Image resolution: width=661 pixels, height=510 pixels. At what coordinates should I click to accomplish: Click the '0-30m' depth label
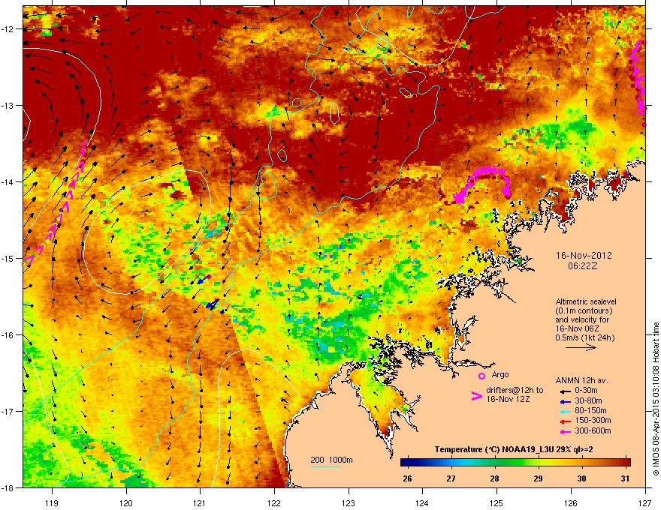(587, 391)
